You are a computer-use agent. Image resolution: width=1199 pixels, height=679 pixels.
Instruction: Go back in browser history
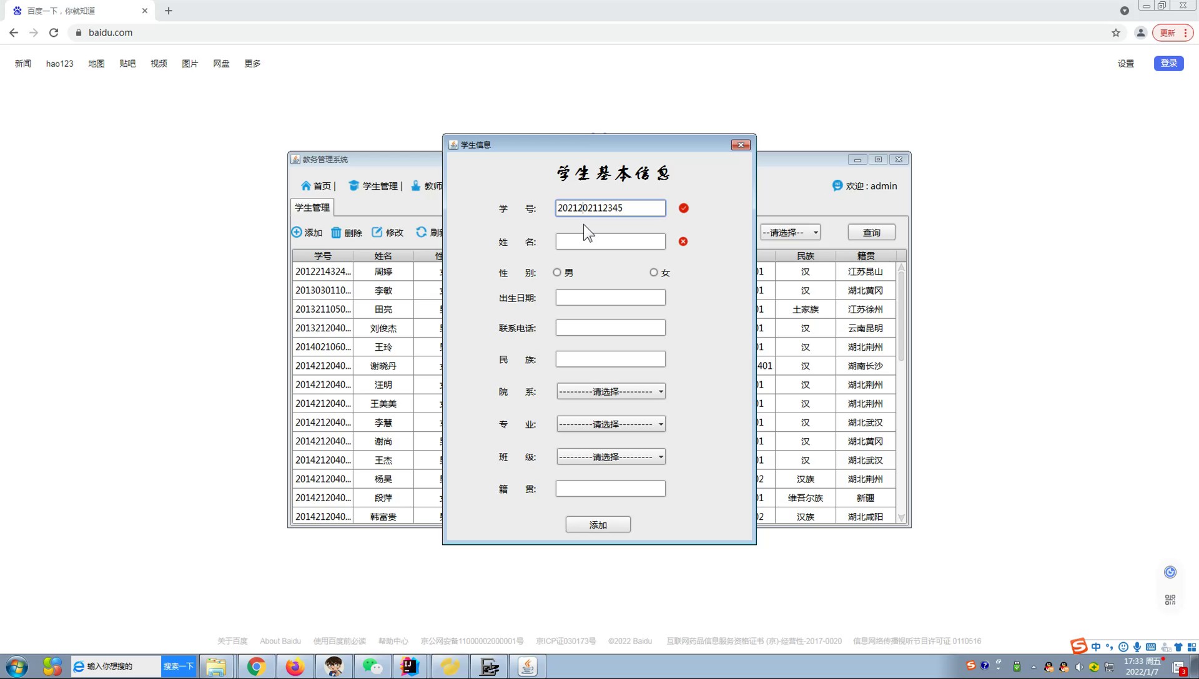coord(14,32)
